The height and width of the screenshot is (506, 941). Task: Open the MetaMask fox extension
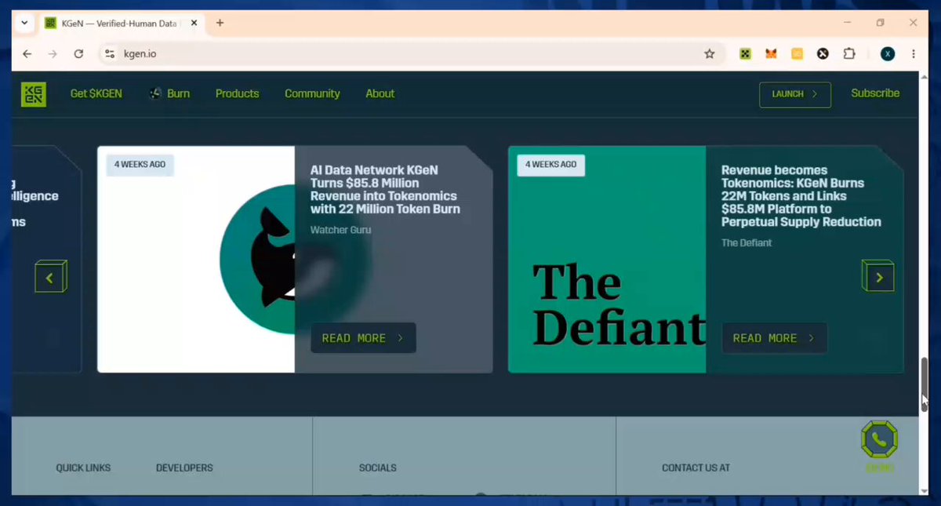[x=771, y=54]
